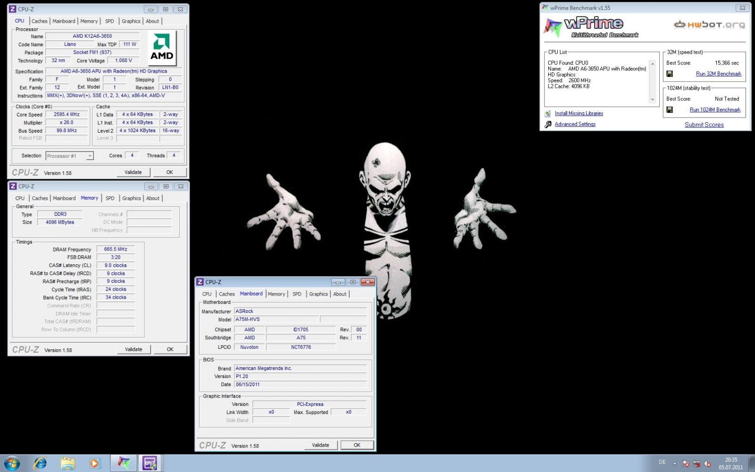
Task: Click the memory Size value '4096 MBytes'
Action: point(60,222)
